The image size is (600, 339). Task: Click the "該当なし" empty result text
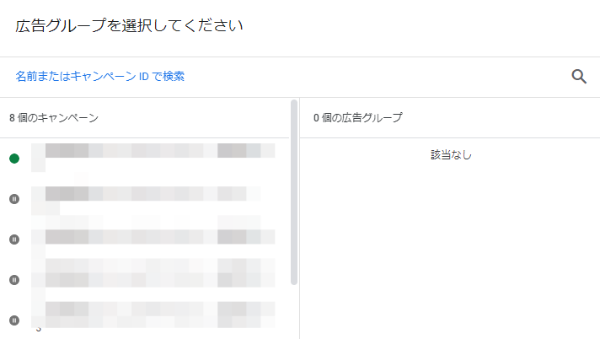[x=451, y=155]
